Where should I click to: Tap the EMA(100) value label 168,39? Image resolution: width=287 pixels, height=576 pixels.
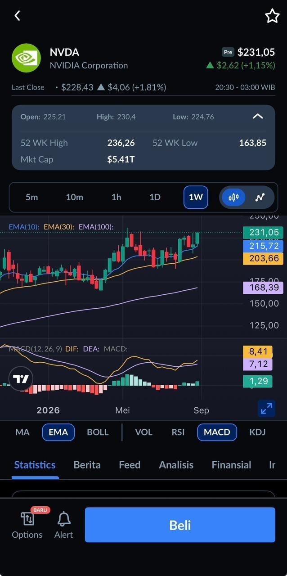[x=263, y=288]
